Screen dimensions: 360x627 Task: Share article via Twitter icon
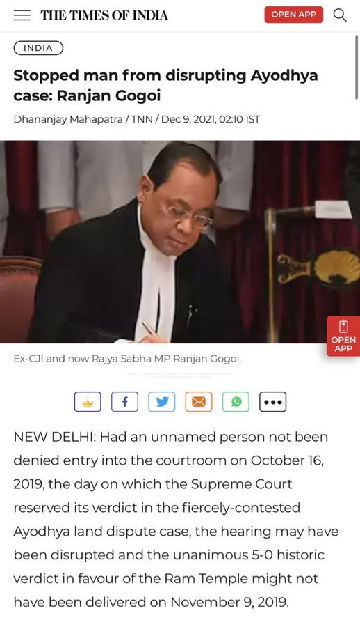click(162, 401)
